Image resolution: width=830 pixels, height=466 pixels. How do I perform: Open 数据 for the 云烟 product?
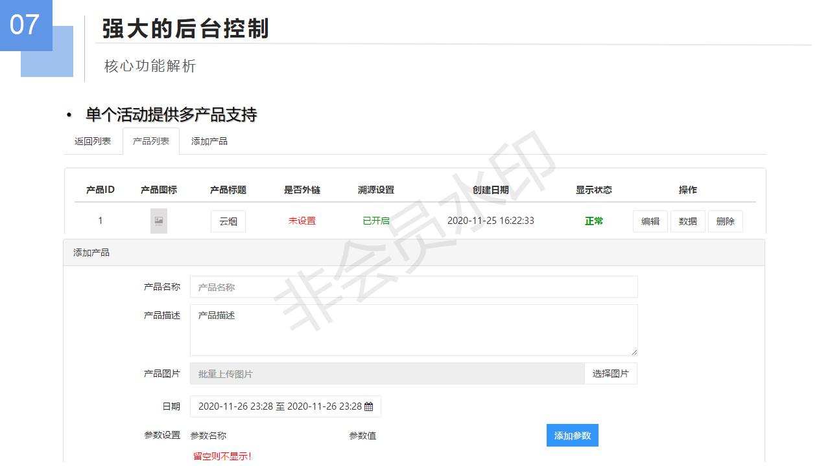[x=687, y=221]
